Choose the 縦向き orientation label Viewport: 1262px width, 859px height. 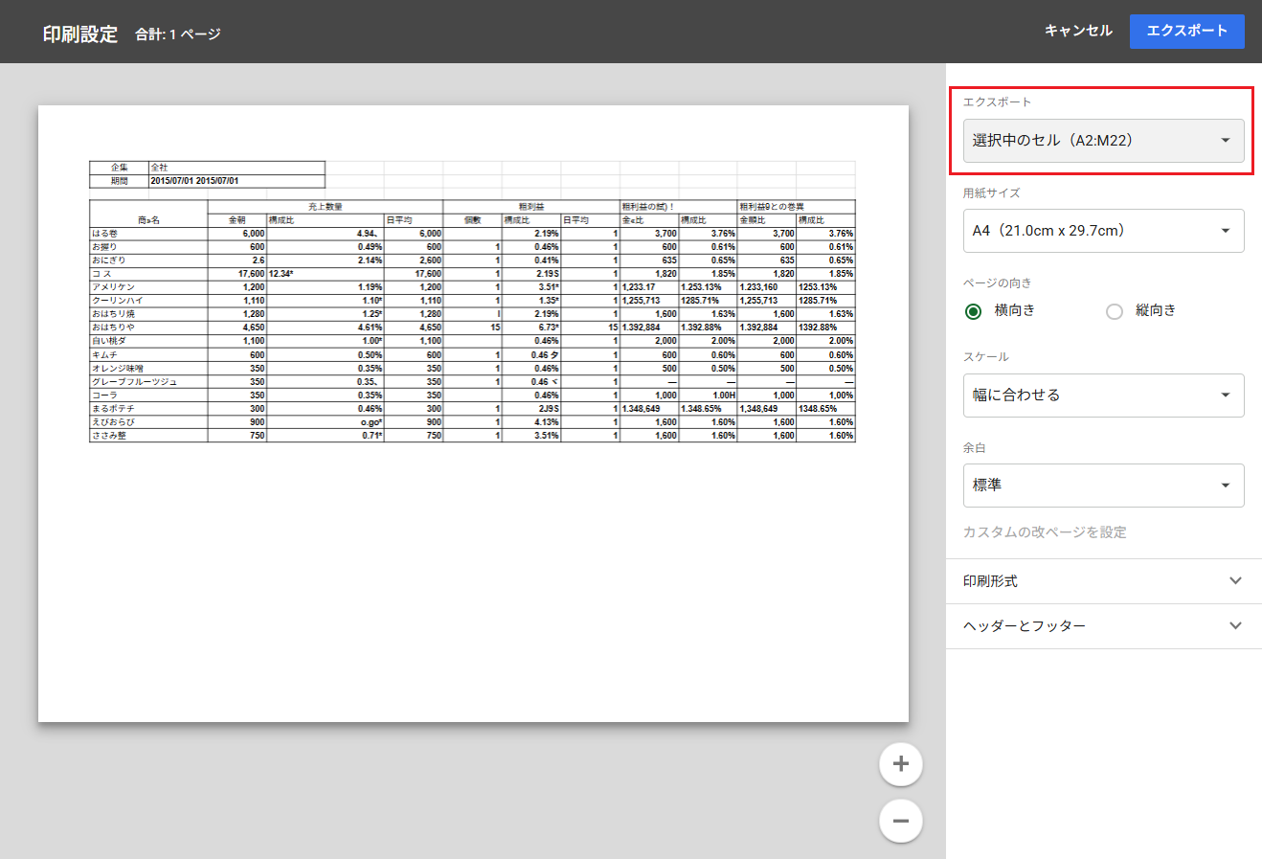[x=1155, y=310]
